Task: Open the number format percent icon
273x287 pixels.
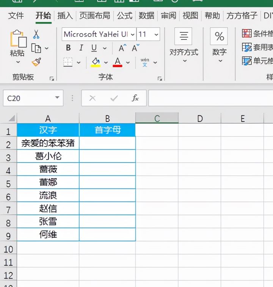Action: (219, 36)
